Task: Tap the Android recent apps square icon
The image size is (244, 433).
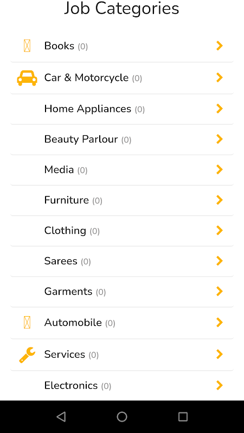Action: (x=183, y=416)
